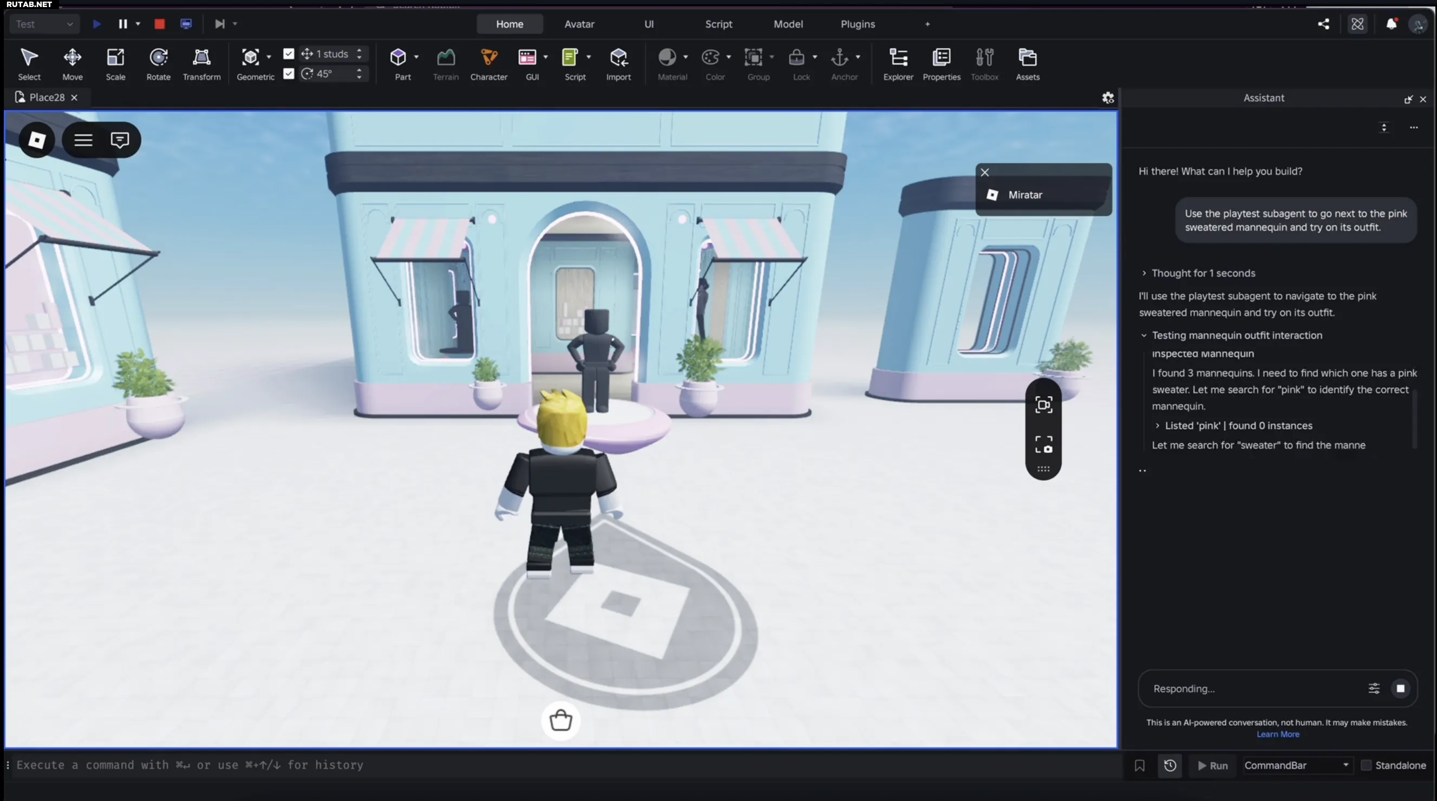
Task: Open the Terrain editor
Action: point(445,63)
